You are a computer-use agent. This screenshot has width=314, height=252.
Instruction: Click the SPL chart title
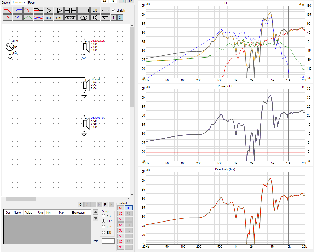225,3
